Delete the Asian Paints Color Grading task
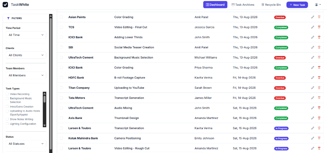 (x=319, y=17)
